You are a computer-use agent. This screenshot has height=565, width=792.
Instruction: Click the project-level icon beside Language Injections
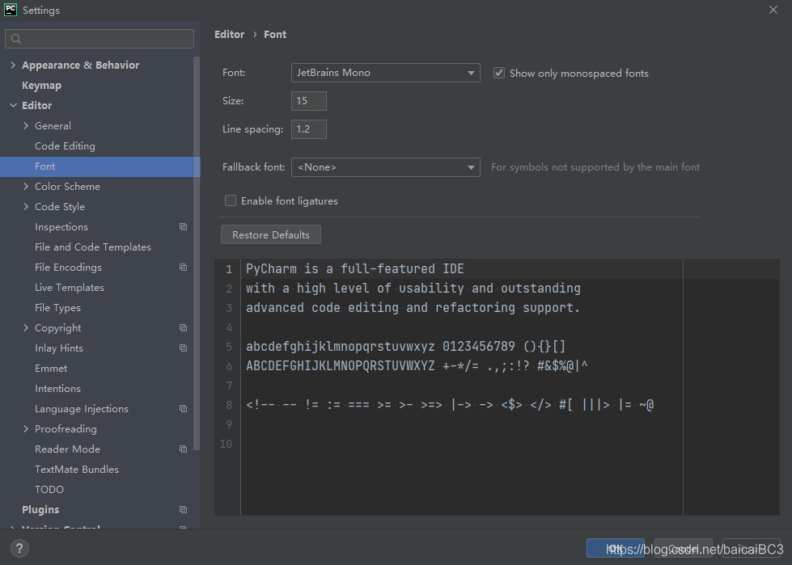184,409
